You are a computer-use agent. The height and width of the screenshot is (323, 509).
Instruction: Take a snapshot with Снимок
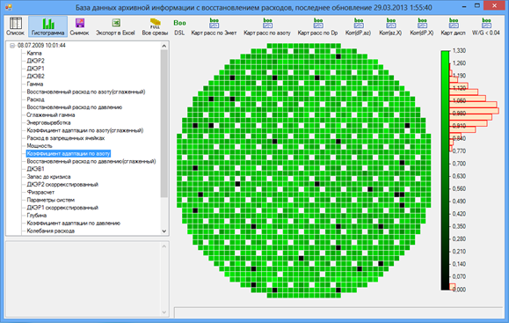pyautogui.click(x=79, y=26)
